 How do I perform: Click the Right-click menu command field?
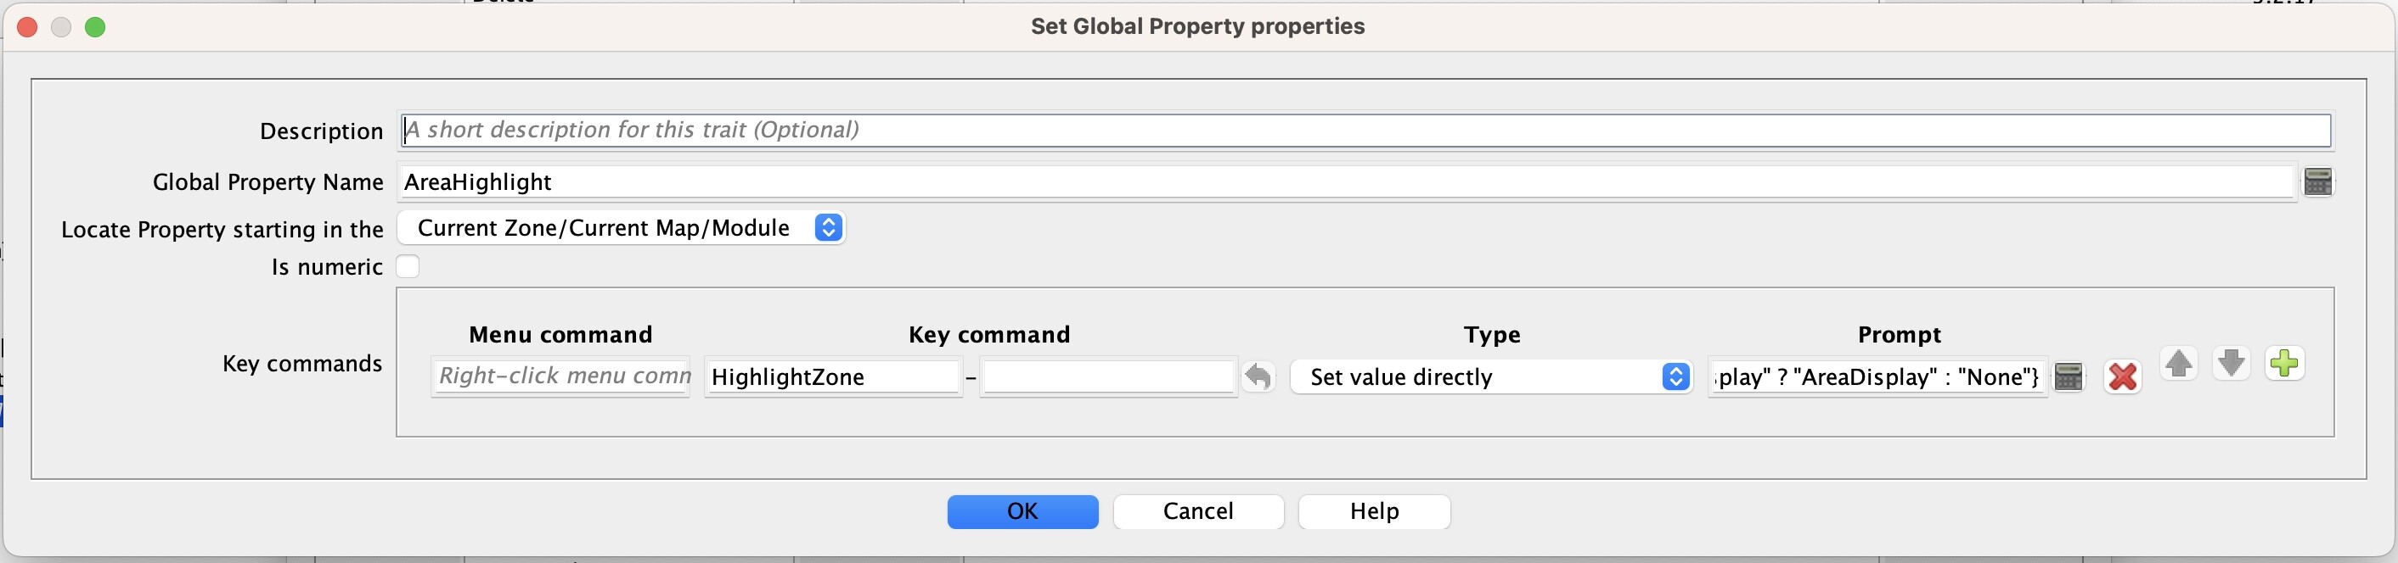(x=560, y=377)
